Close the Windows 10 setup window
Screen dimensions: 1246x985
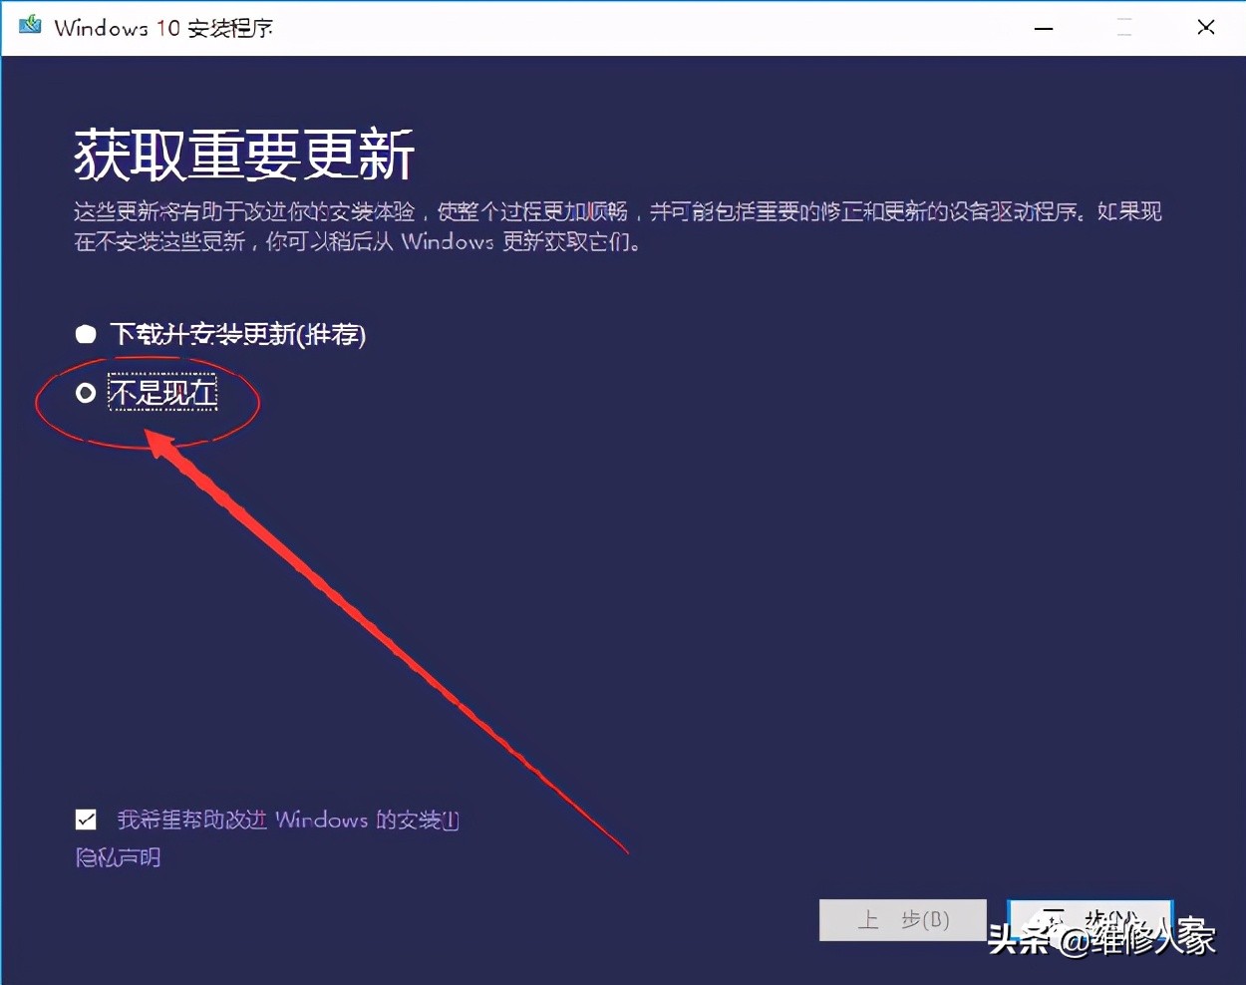coord(1206,28)
